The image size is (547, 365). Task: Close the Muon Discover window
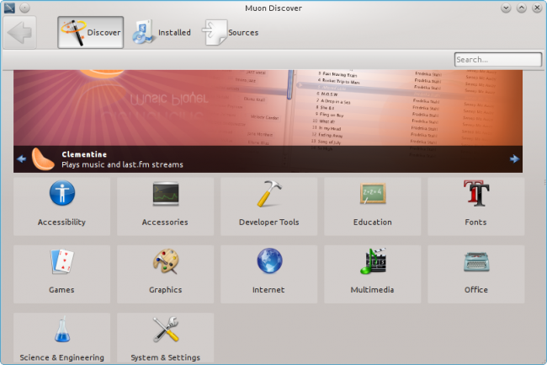pyautogui.click(x=537, y=8)
